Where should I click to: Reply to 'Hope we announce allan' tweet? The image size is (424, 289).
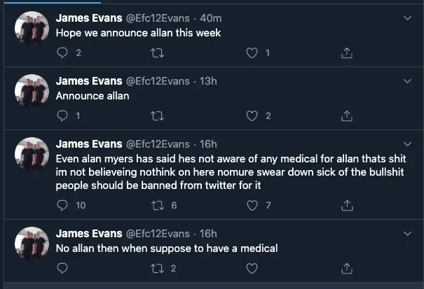point(62,52)
